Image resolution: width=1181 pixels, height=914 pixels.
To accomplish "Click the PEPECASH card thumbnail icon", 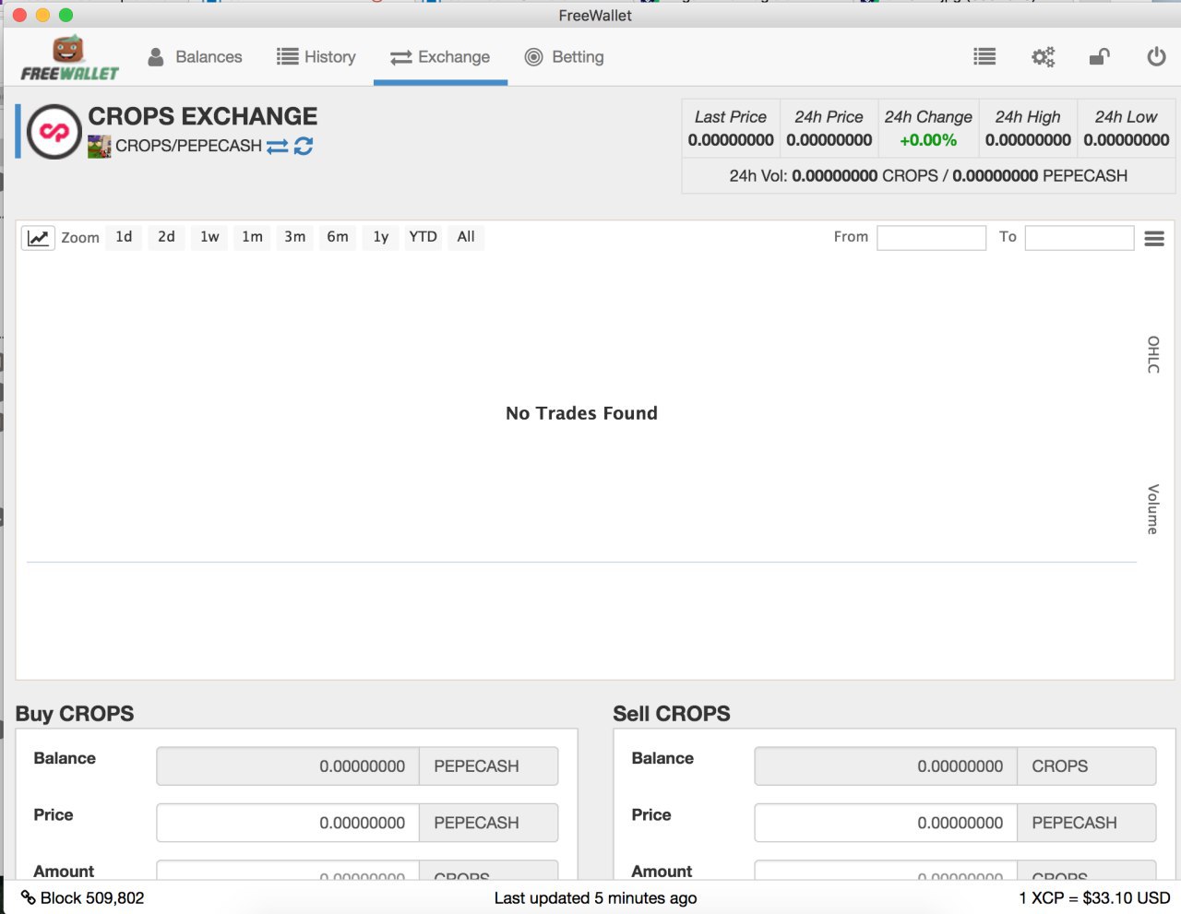I will pos(100,147).
